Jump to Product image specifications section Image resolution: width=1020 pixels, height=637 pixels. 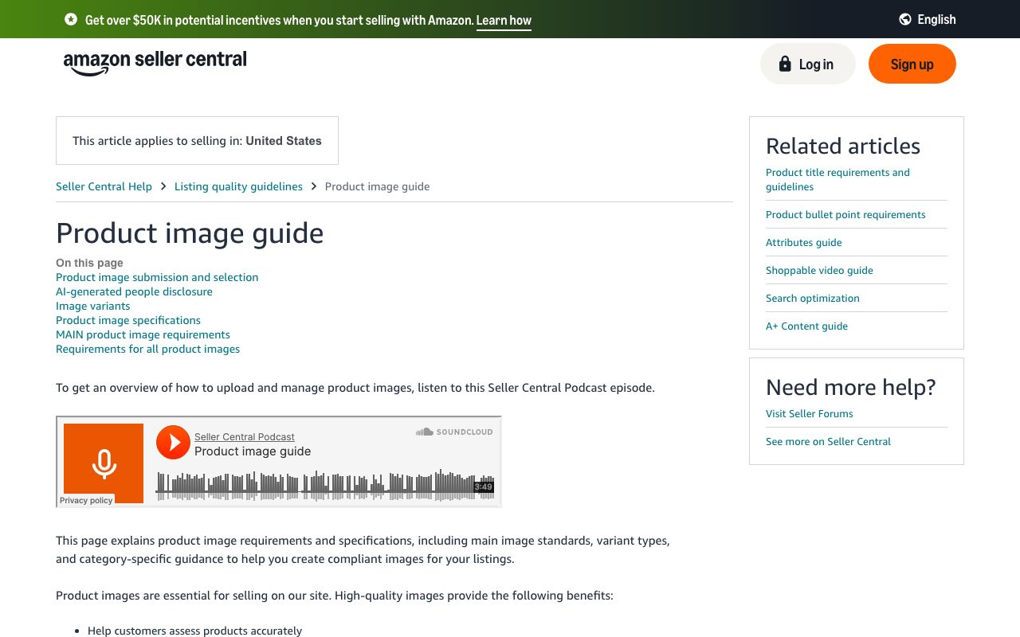pyautogui.click(x=128, y=320)
